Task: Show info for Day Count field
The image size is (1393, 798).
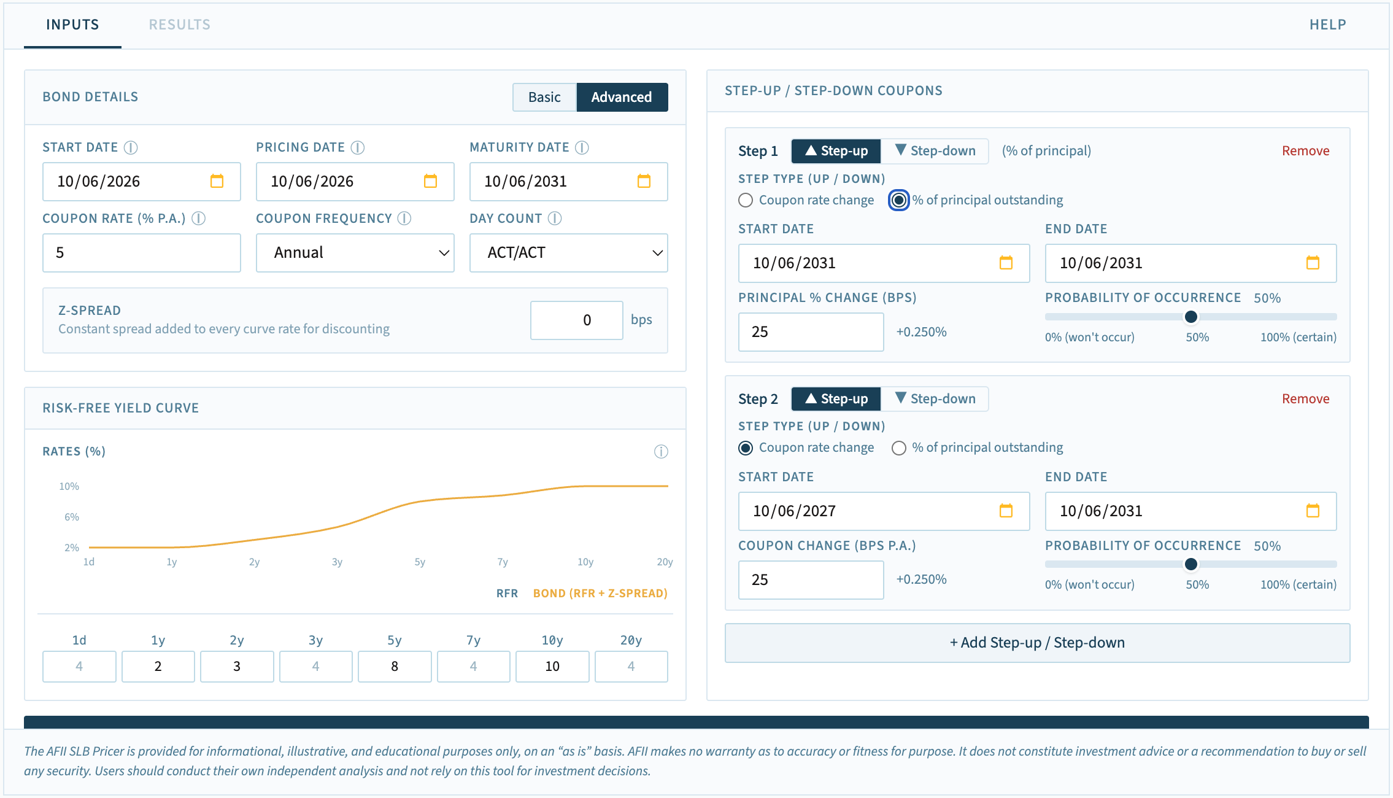Action: click(x=555, y=219)
